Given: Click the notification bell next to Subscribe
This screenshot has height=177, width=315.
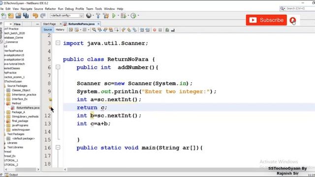Looking at the screenshot, I should 293,20.
